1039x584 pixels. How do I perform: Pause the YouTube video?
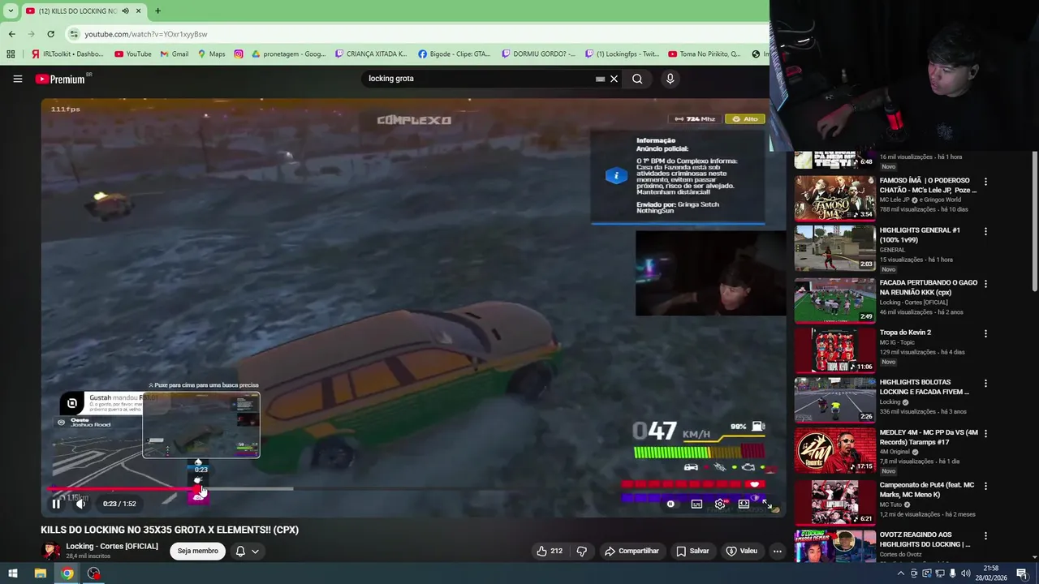[x=56, y=504]
